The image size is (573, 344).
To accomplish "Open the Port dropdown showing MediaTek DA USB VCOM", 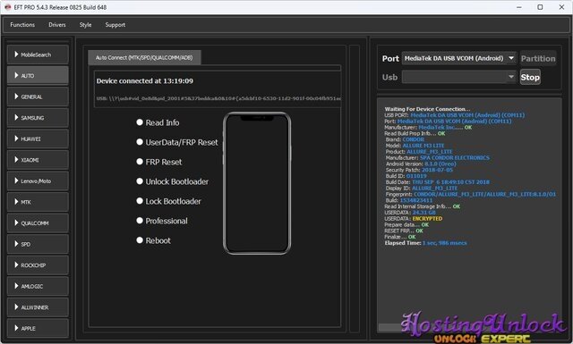I will [x=459, y=58].
